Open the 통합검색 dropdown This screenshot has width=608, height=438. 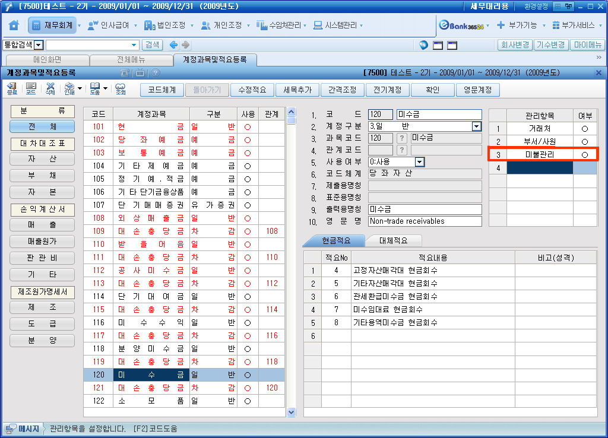point(39,45)
